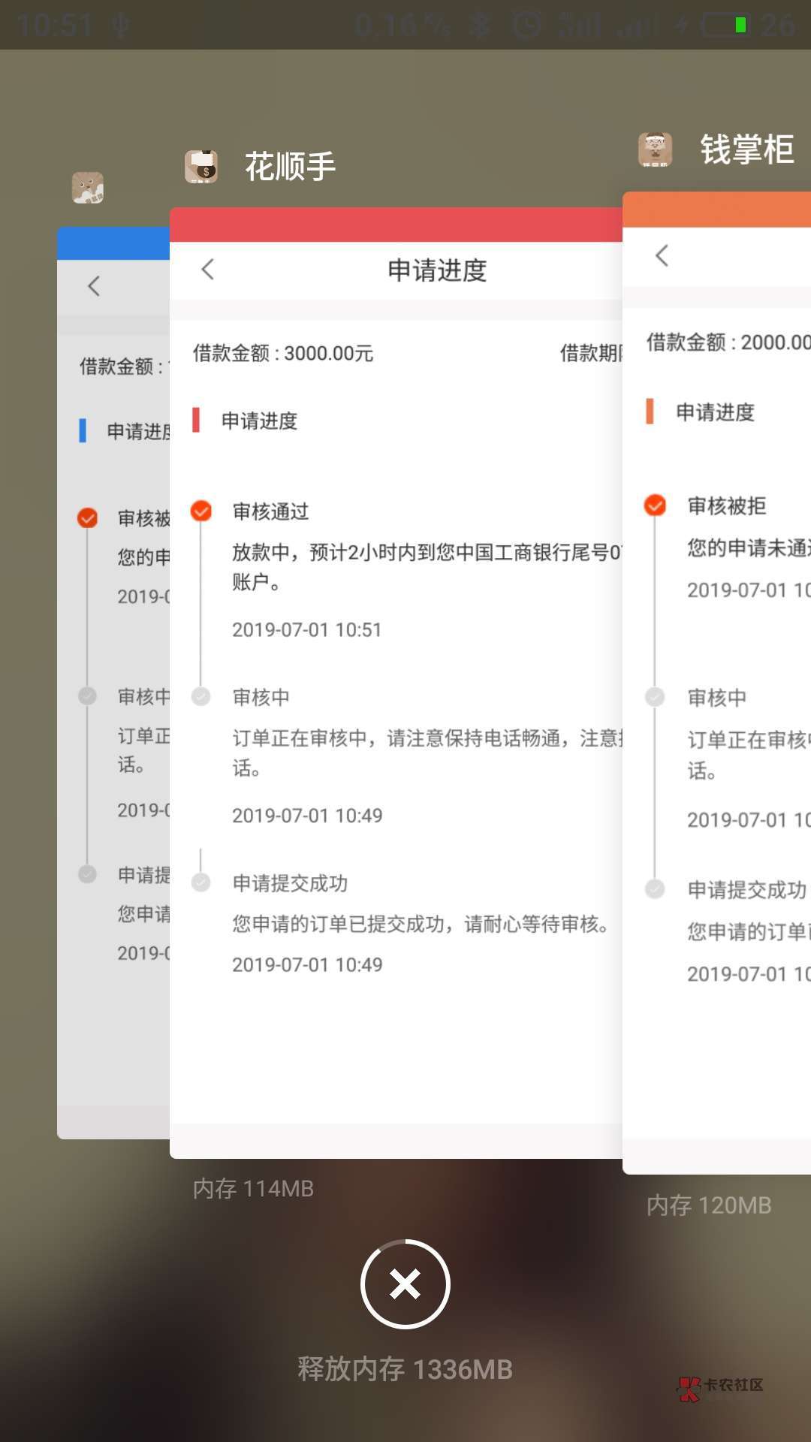Tap the 借款金额 3000.00元 text

pos(283,353)
